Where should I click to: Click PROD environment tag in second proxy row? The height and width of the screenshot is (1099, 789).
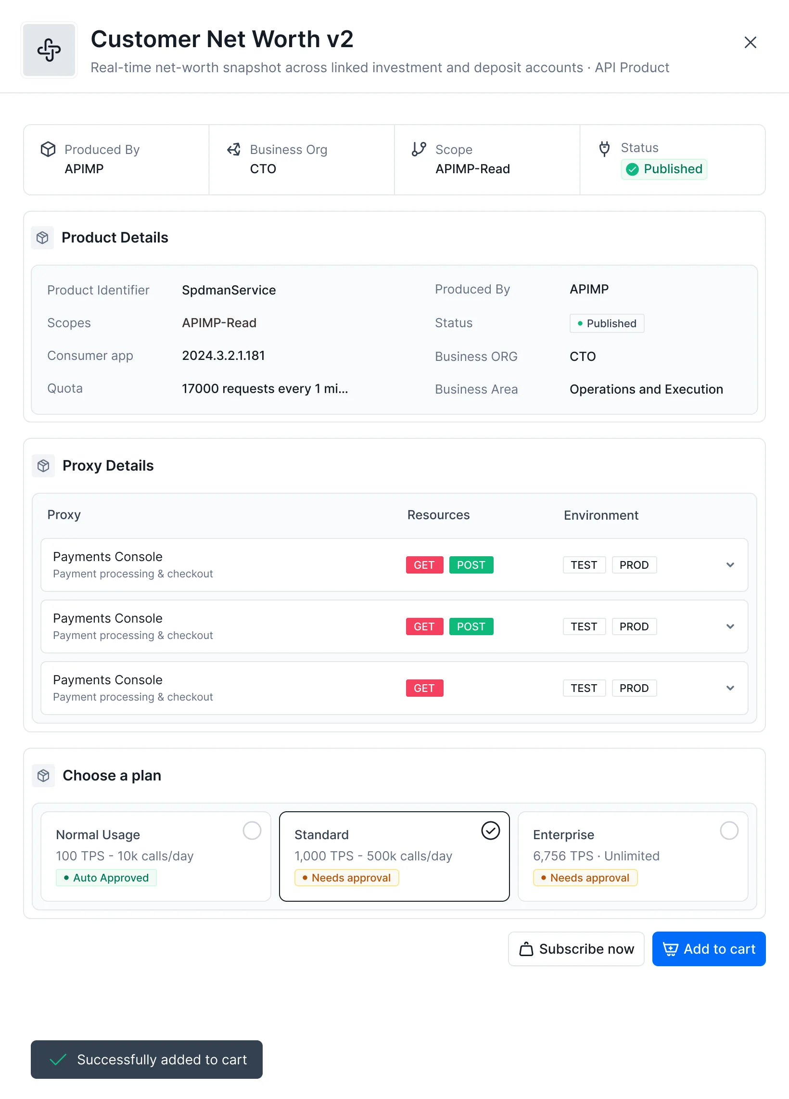[x=634, y=626]
